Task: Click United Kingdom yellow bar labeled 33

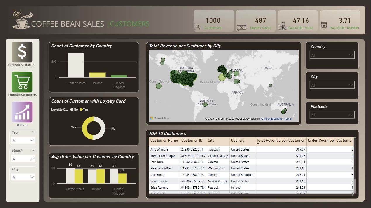Action: coord(122,179)
